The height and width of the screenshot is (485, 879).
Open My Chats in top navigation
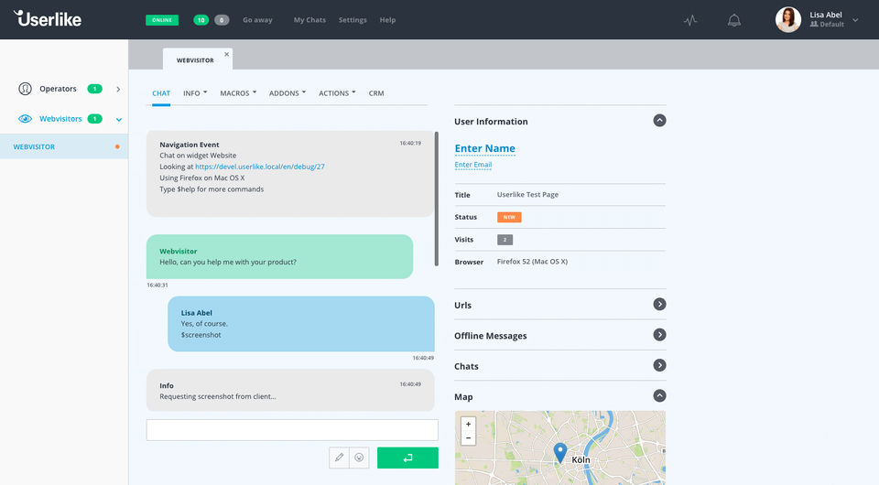point(309,20)
